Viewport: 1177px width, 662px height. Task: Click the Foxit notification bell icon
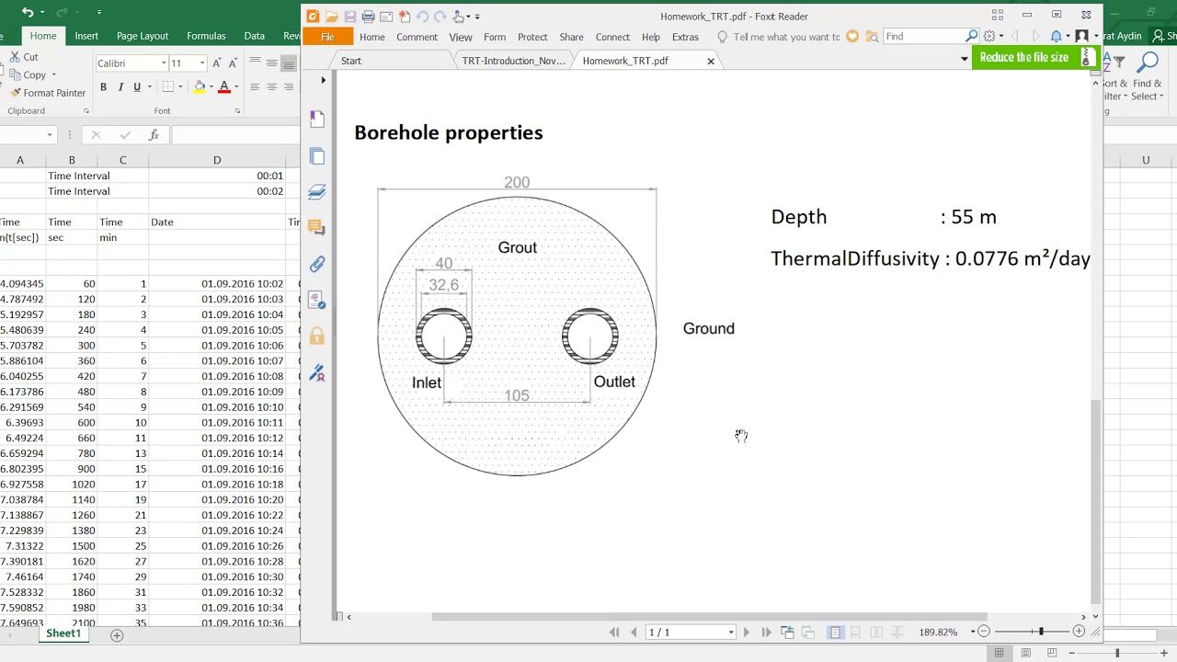coord(1057,36)
